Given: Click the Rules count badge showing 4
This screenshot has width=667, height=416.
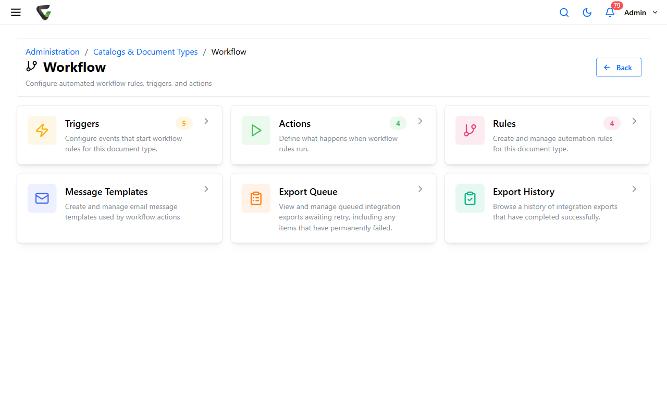Looking at the screenshot, I should coord(612,123).
